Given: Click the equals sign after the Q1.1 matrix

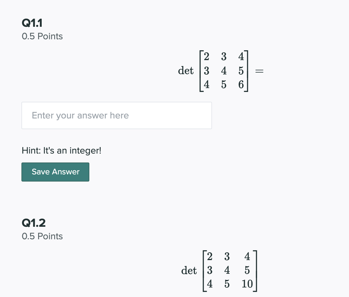Looking at the screenshot, I should pyautogui.click(x=259, y=71).
